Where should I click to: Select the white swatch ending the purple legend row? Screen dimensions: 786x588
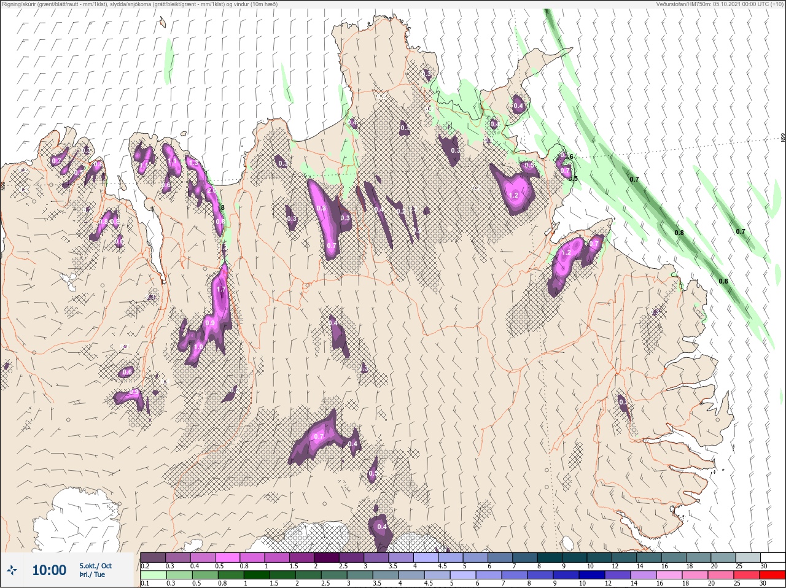772,557
